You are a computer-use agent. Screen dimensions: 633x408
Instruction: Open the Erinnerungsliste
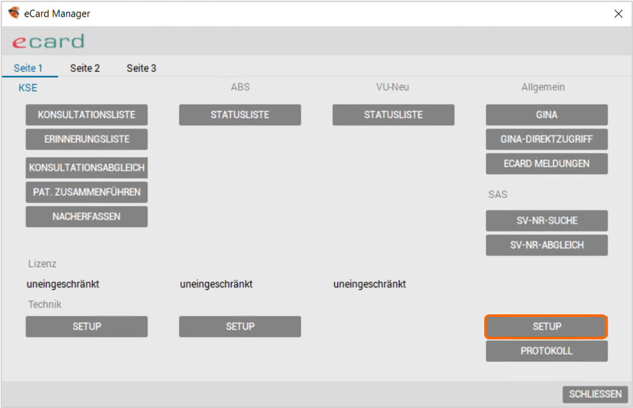(87, 139)
